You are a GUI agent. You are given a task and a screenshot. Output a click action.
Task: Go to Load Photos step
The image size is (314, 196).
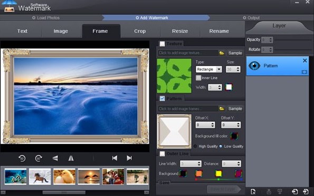[x=46, y=18]
